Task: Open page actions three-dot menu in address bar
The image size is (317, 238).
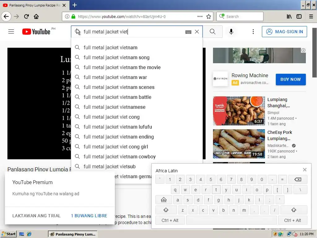Action: click(x=200, y=16)
